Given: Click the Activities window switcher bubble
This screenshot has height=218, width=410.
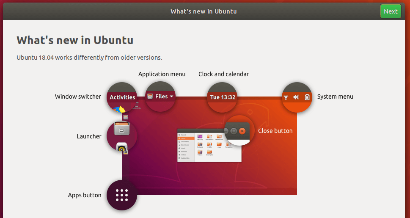Looking at the screenshot, I should click(x=122, y=97).
